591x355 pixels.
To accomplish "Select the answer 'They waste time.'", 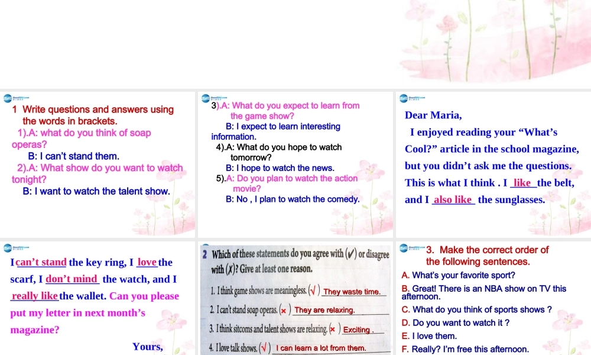I will tap(352, 292).
